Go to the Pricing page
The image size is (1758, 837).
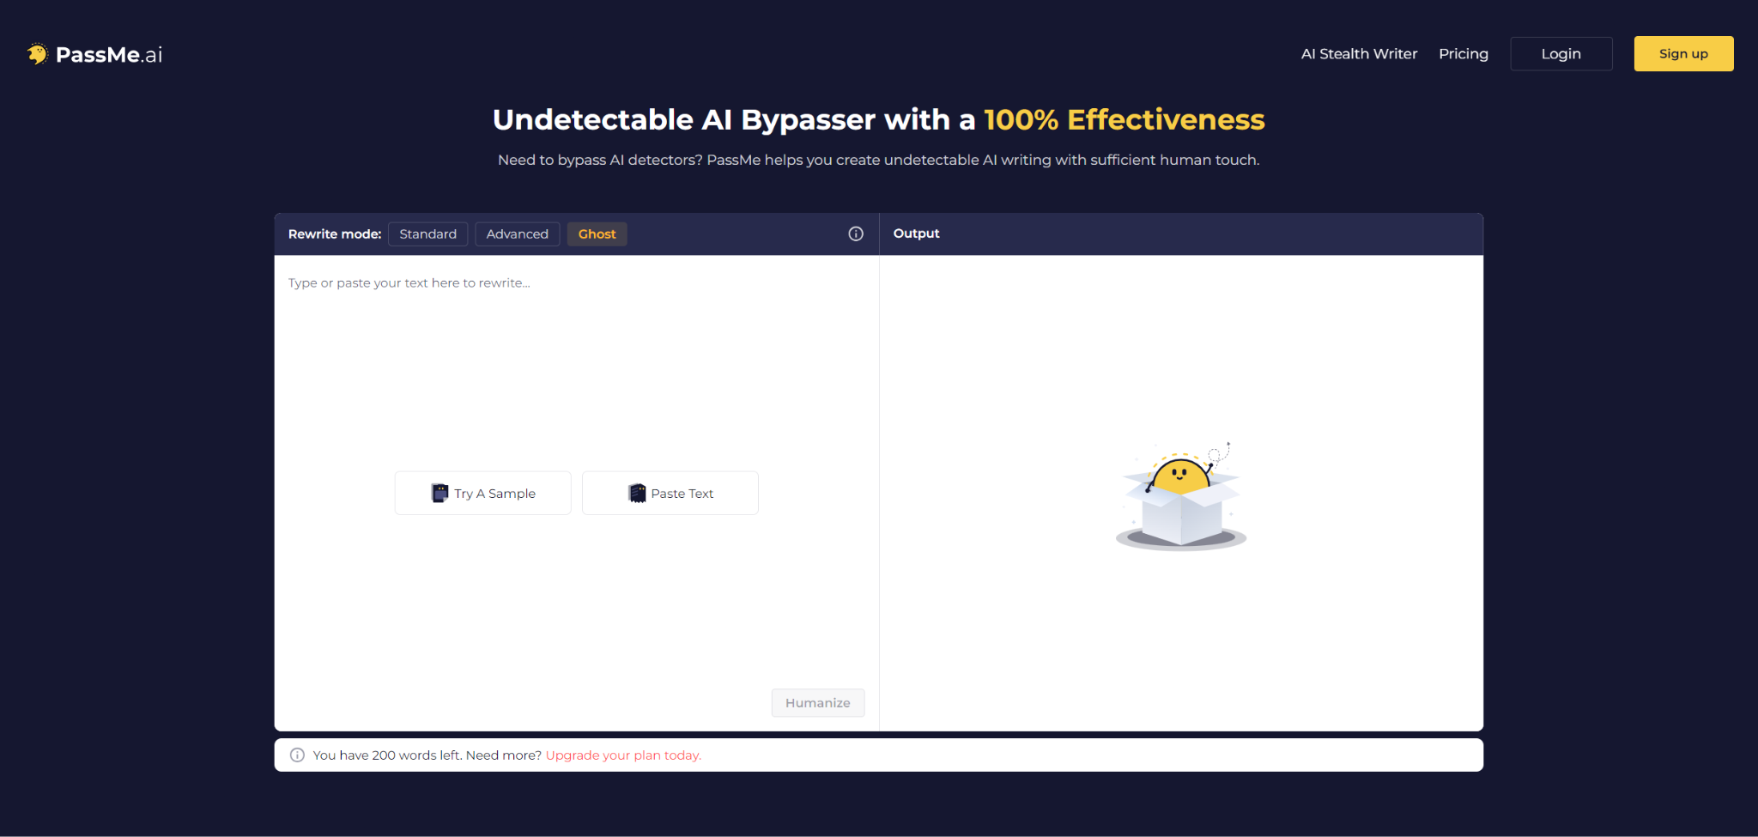(1463, 54)
